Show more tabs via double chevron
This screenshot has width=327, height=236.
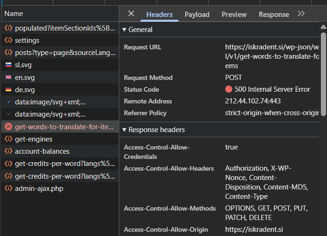tap(302, 14)
